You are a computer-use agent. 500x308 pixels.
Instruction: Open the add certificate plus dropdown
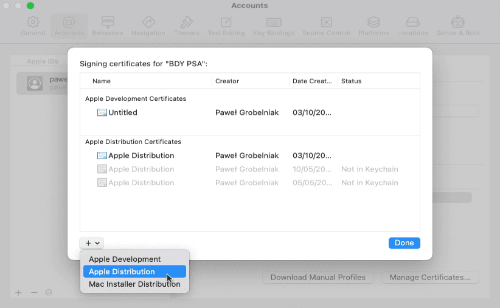click(x=92, y=243)
